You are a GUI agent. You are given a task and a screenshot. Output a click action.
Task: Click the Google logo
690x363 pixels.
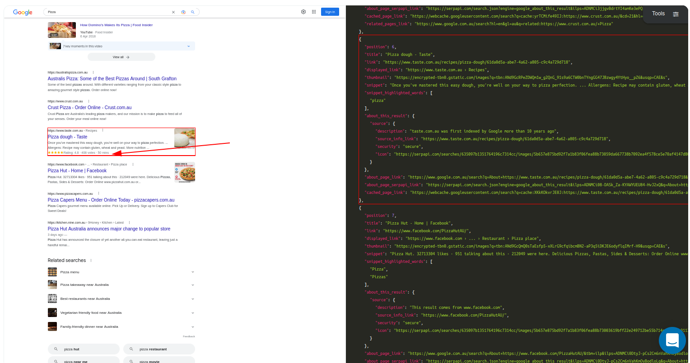click(x=22, y=12)
